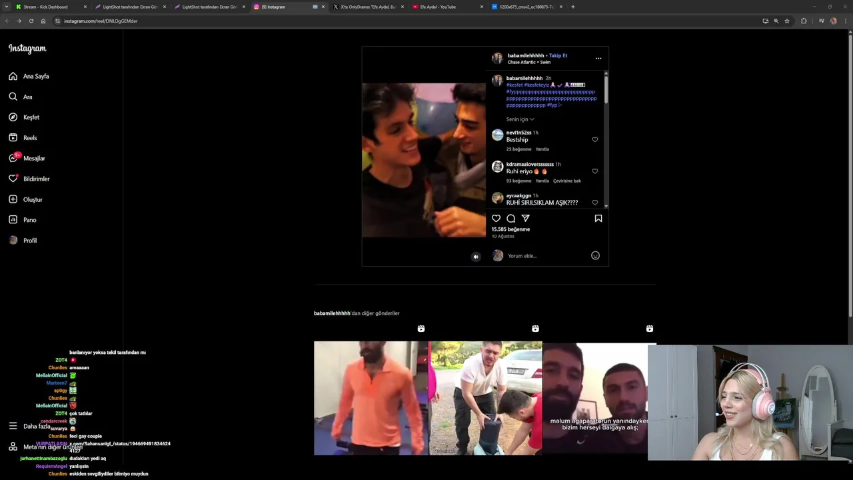
Task: Toggle video sound with speaker icon
Action: [476, 257]
